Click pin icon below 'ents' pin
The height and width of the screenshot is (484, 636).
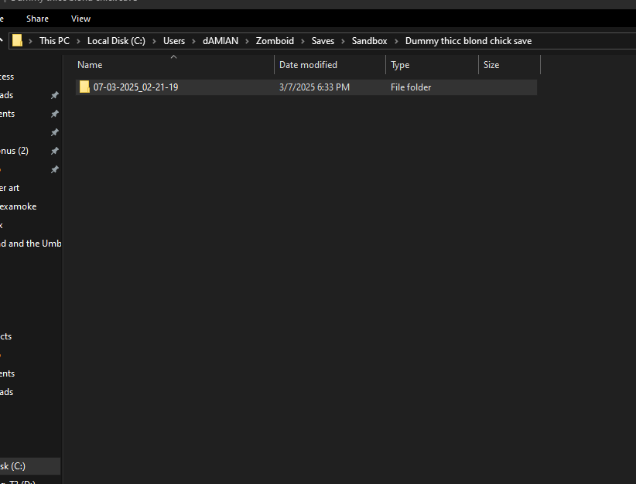55,132
